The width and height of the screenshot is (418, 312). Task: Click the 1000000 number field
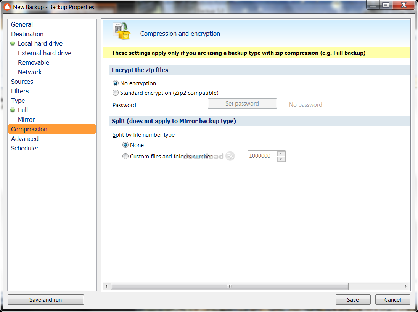pos(262,156)
